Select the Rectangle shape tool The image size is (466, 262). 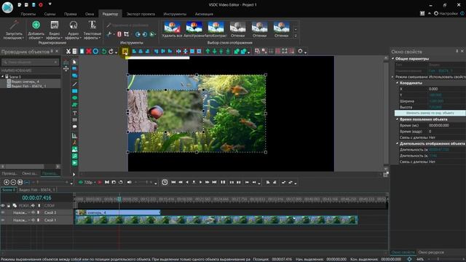click(74, 91)
